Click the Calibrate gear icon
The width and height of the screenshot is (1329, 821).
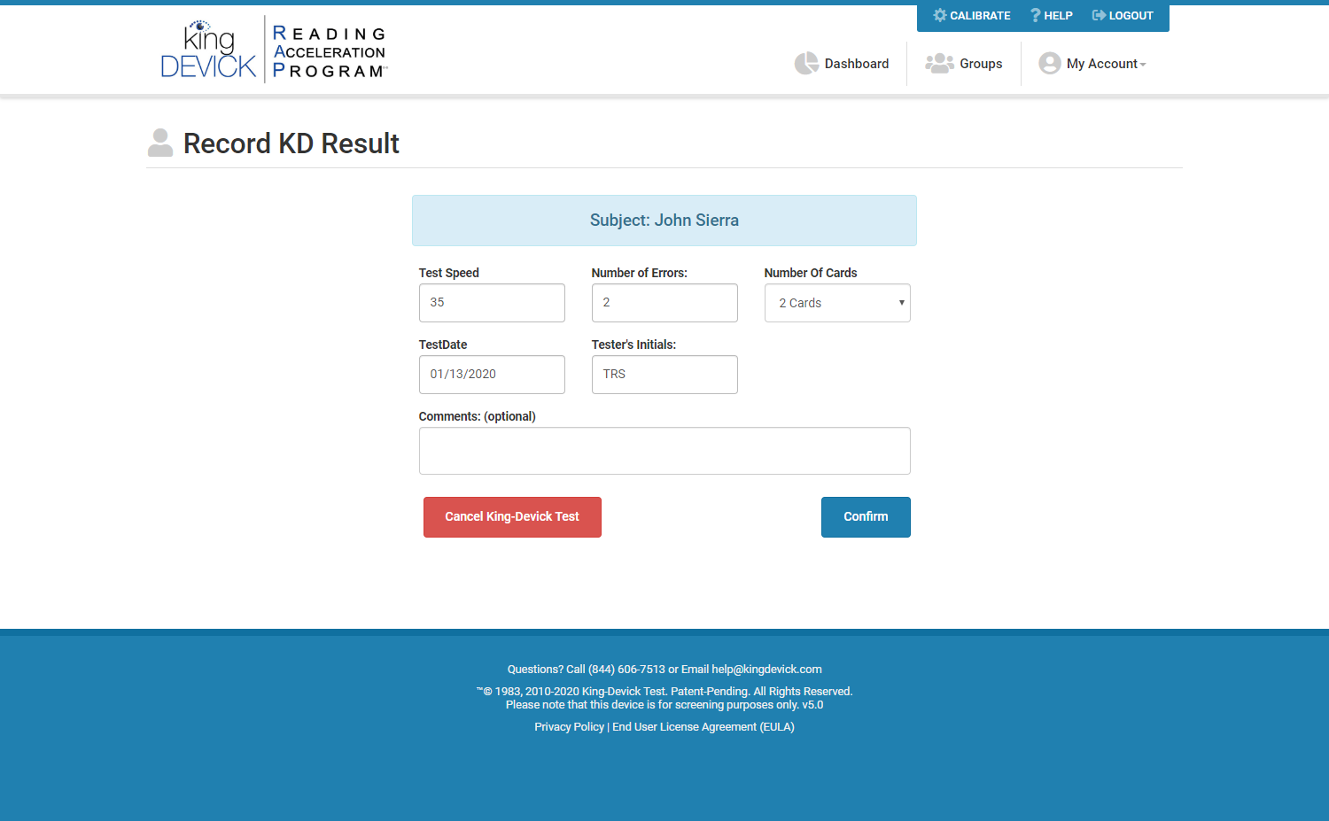(939, 15)
